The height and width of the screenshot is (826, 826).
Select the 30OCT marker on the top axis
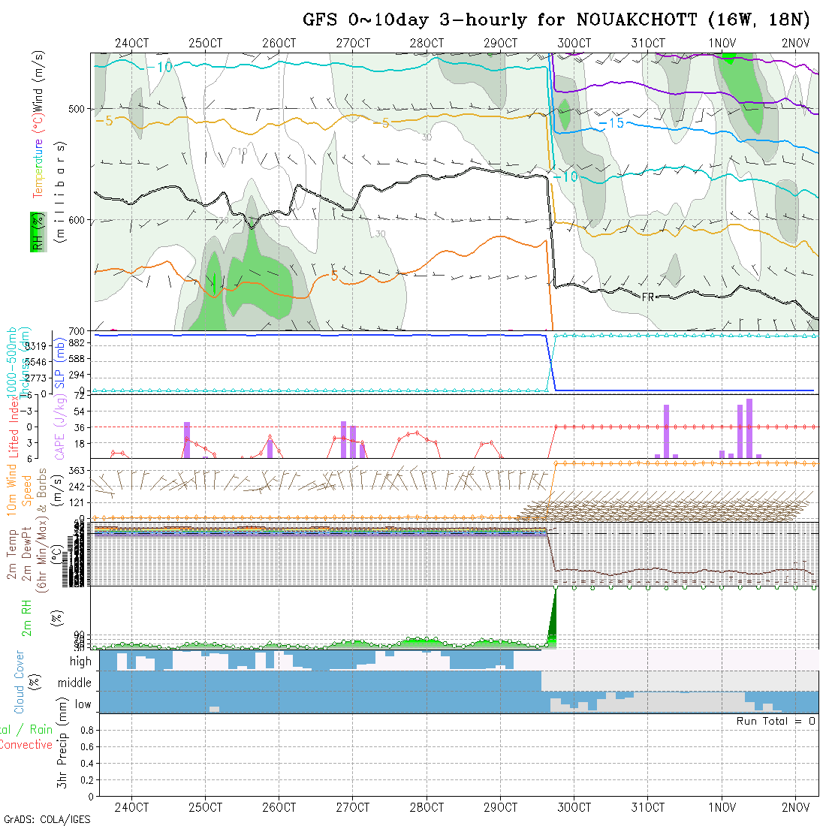(x=574, y=43)
